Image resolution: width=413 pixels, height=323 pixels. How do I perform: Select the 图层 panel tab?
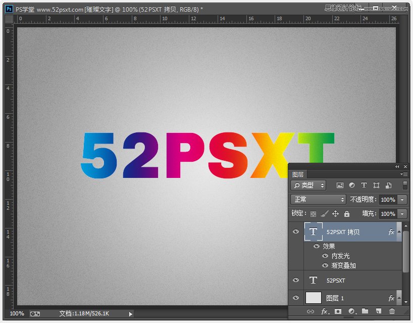point(298,174)
